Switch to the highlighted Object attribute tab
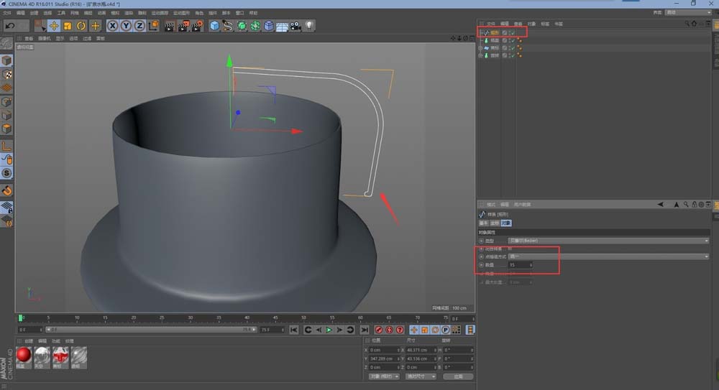719x390 pixels. (x=506, y=223)
